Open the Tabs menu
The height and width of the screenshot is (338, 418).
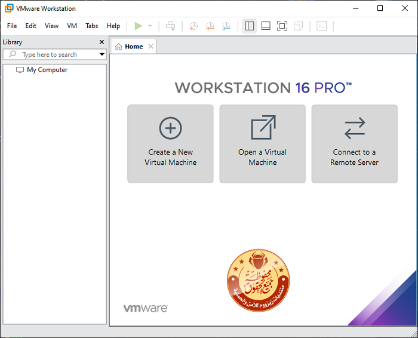tap(92, 26)
